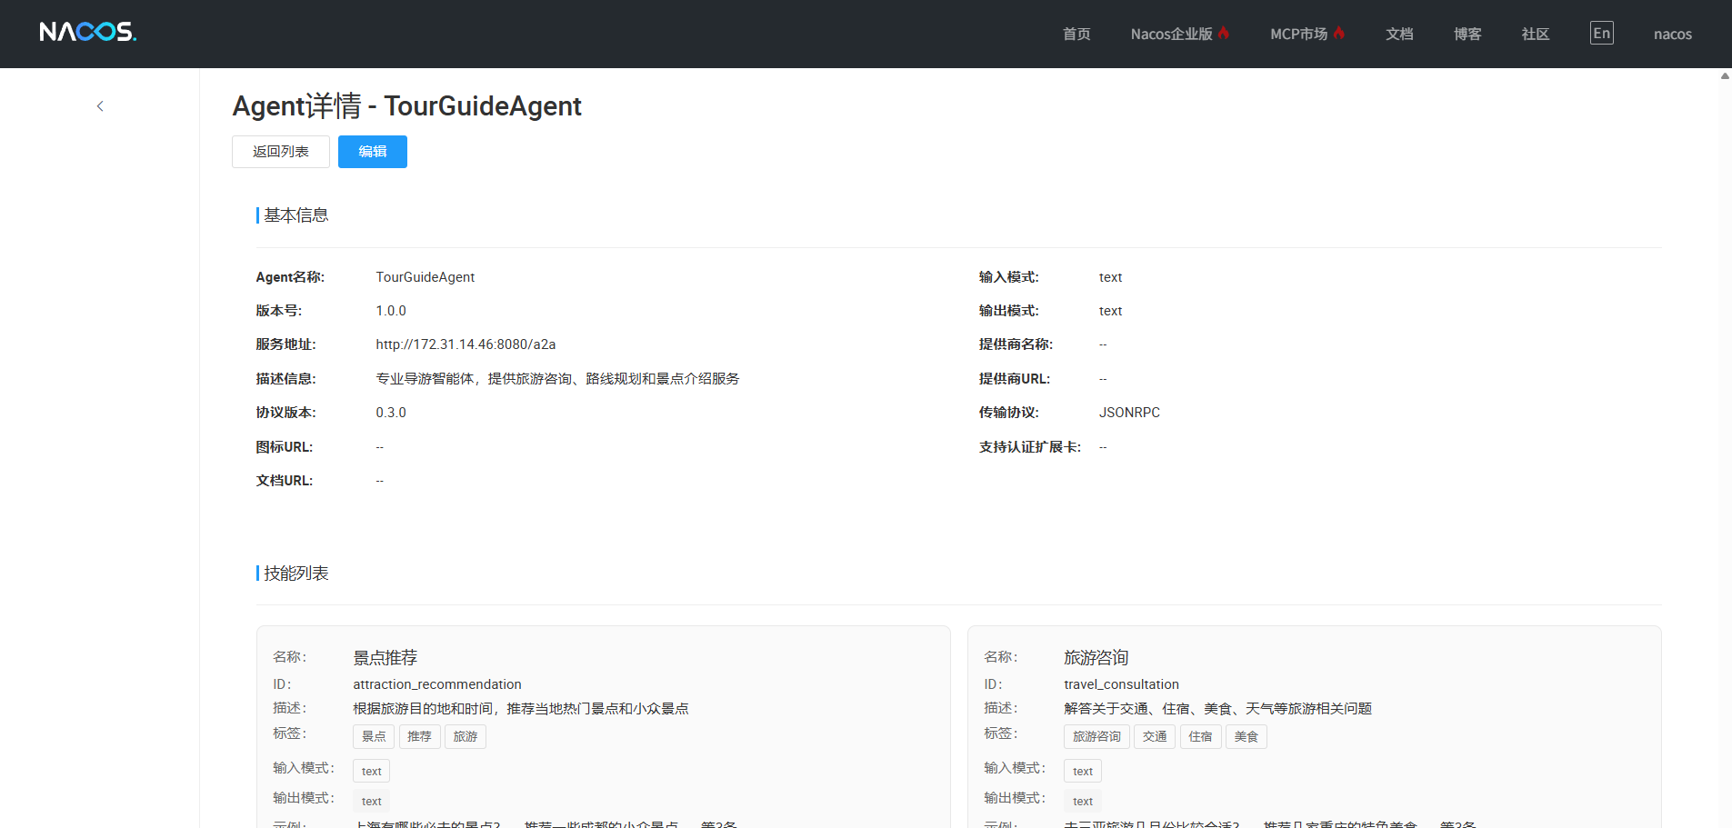Screen dimensions: 1732x828
Task: Click the 服务地址 label
Action: (285, 344)
